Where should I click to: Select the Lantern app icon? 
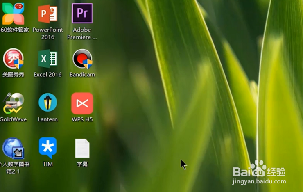48,103
